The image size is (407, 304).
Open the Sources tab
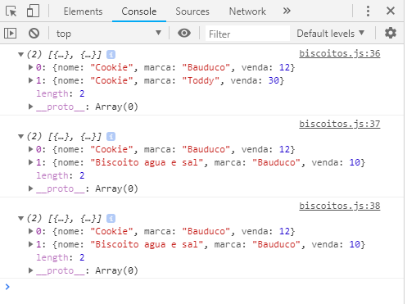(x=192, y=11)
